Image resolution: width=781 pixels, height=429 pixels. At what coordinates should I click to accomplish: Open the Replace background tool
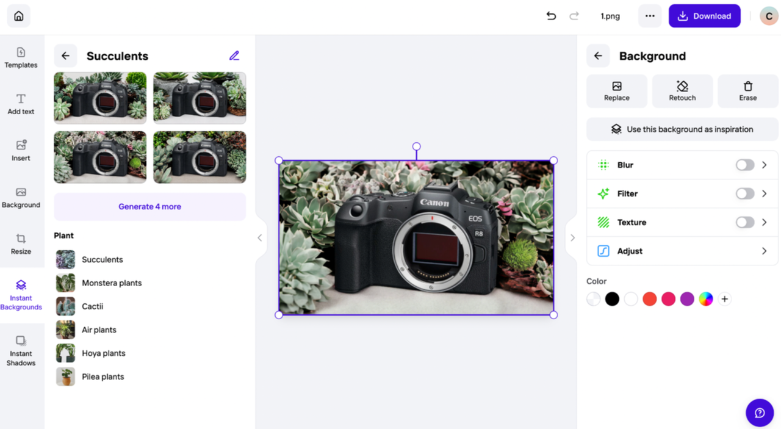click(x=616, y=91)
